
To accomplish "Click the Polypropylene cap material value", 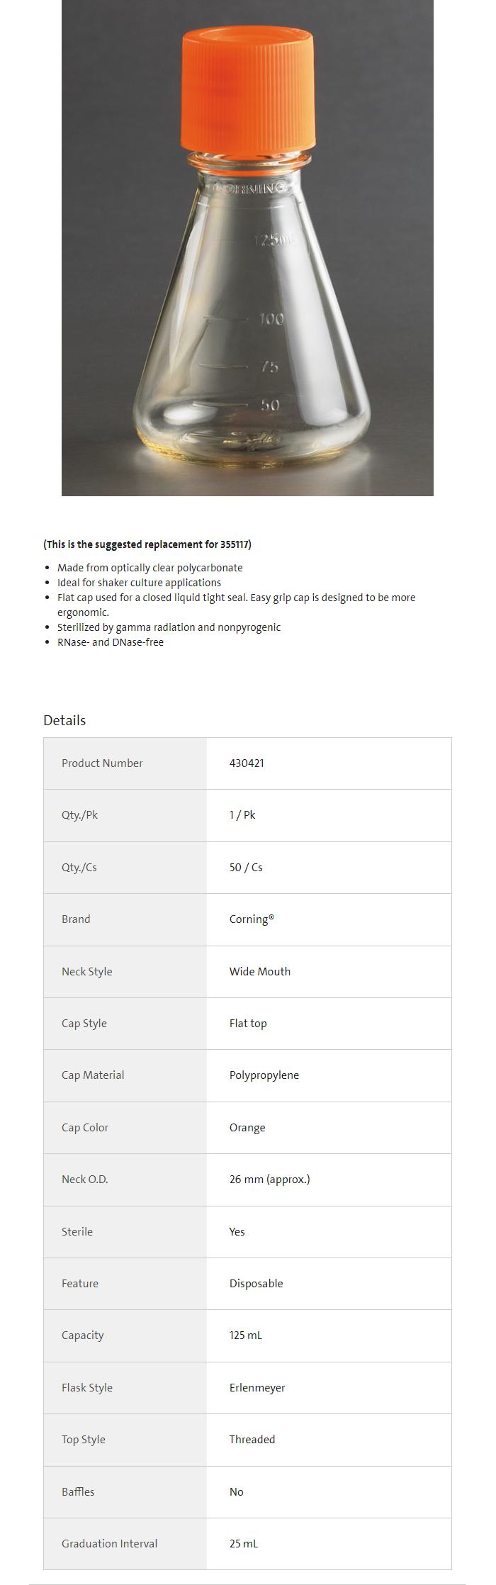I will [264, 1075].
